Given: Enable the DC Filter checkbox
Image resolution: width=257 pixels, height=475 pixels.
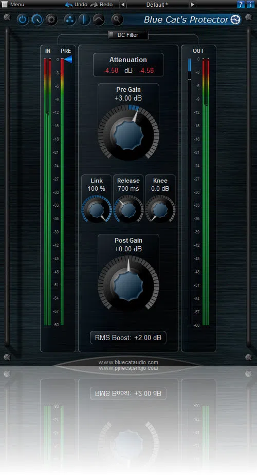Looking at the screenshot, I should click(x=112, y=35).
